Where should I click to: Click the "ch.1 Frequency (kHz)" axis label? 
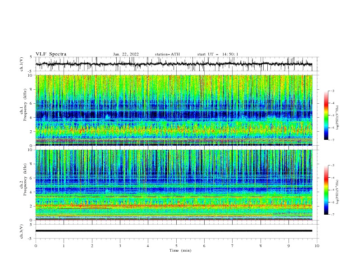click(x=23, y=105)
